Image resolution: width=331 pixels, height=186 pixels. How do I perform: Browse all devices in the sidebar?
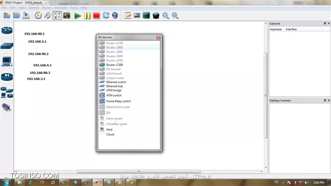tap(7, 92)
